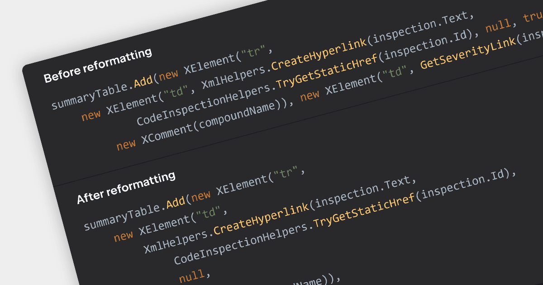The width and height of the screenshot is (543, 285).
Task: Click the "Before reformatting" heading
Action: pos(98,66)
